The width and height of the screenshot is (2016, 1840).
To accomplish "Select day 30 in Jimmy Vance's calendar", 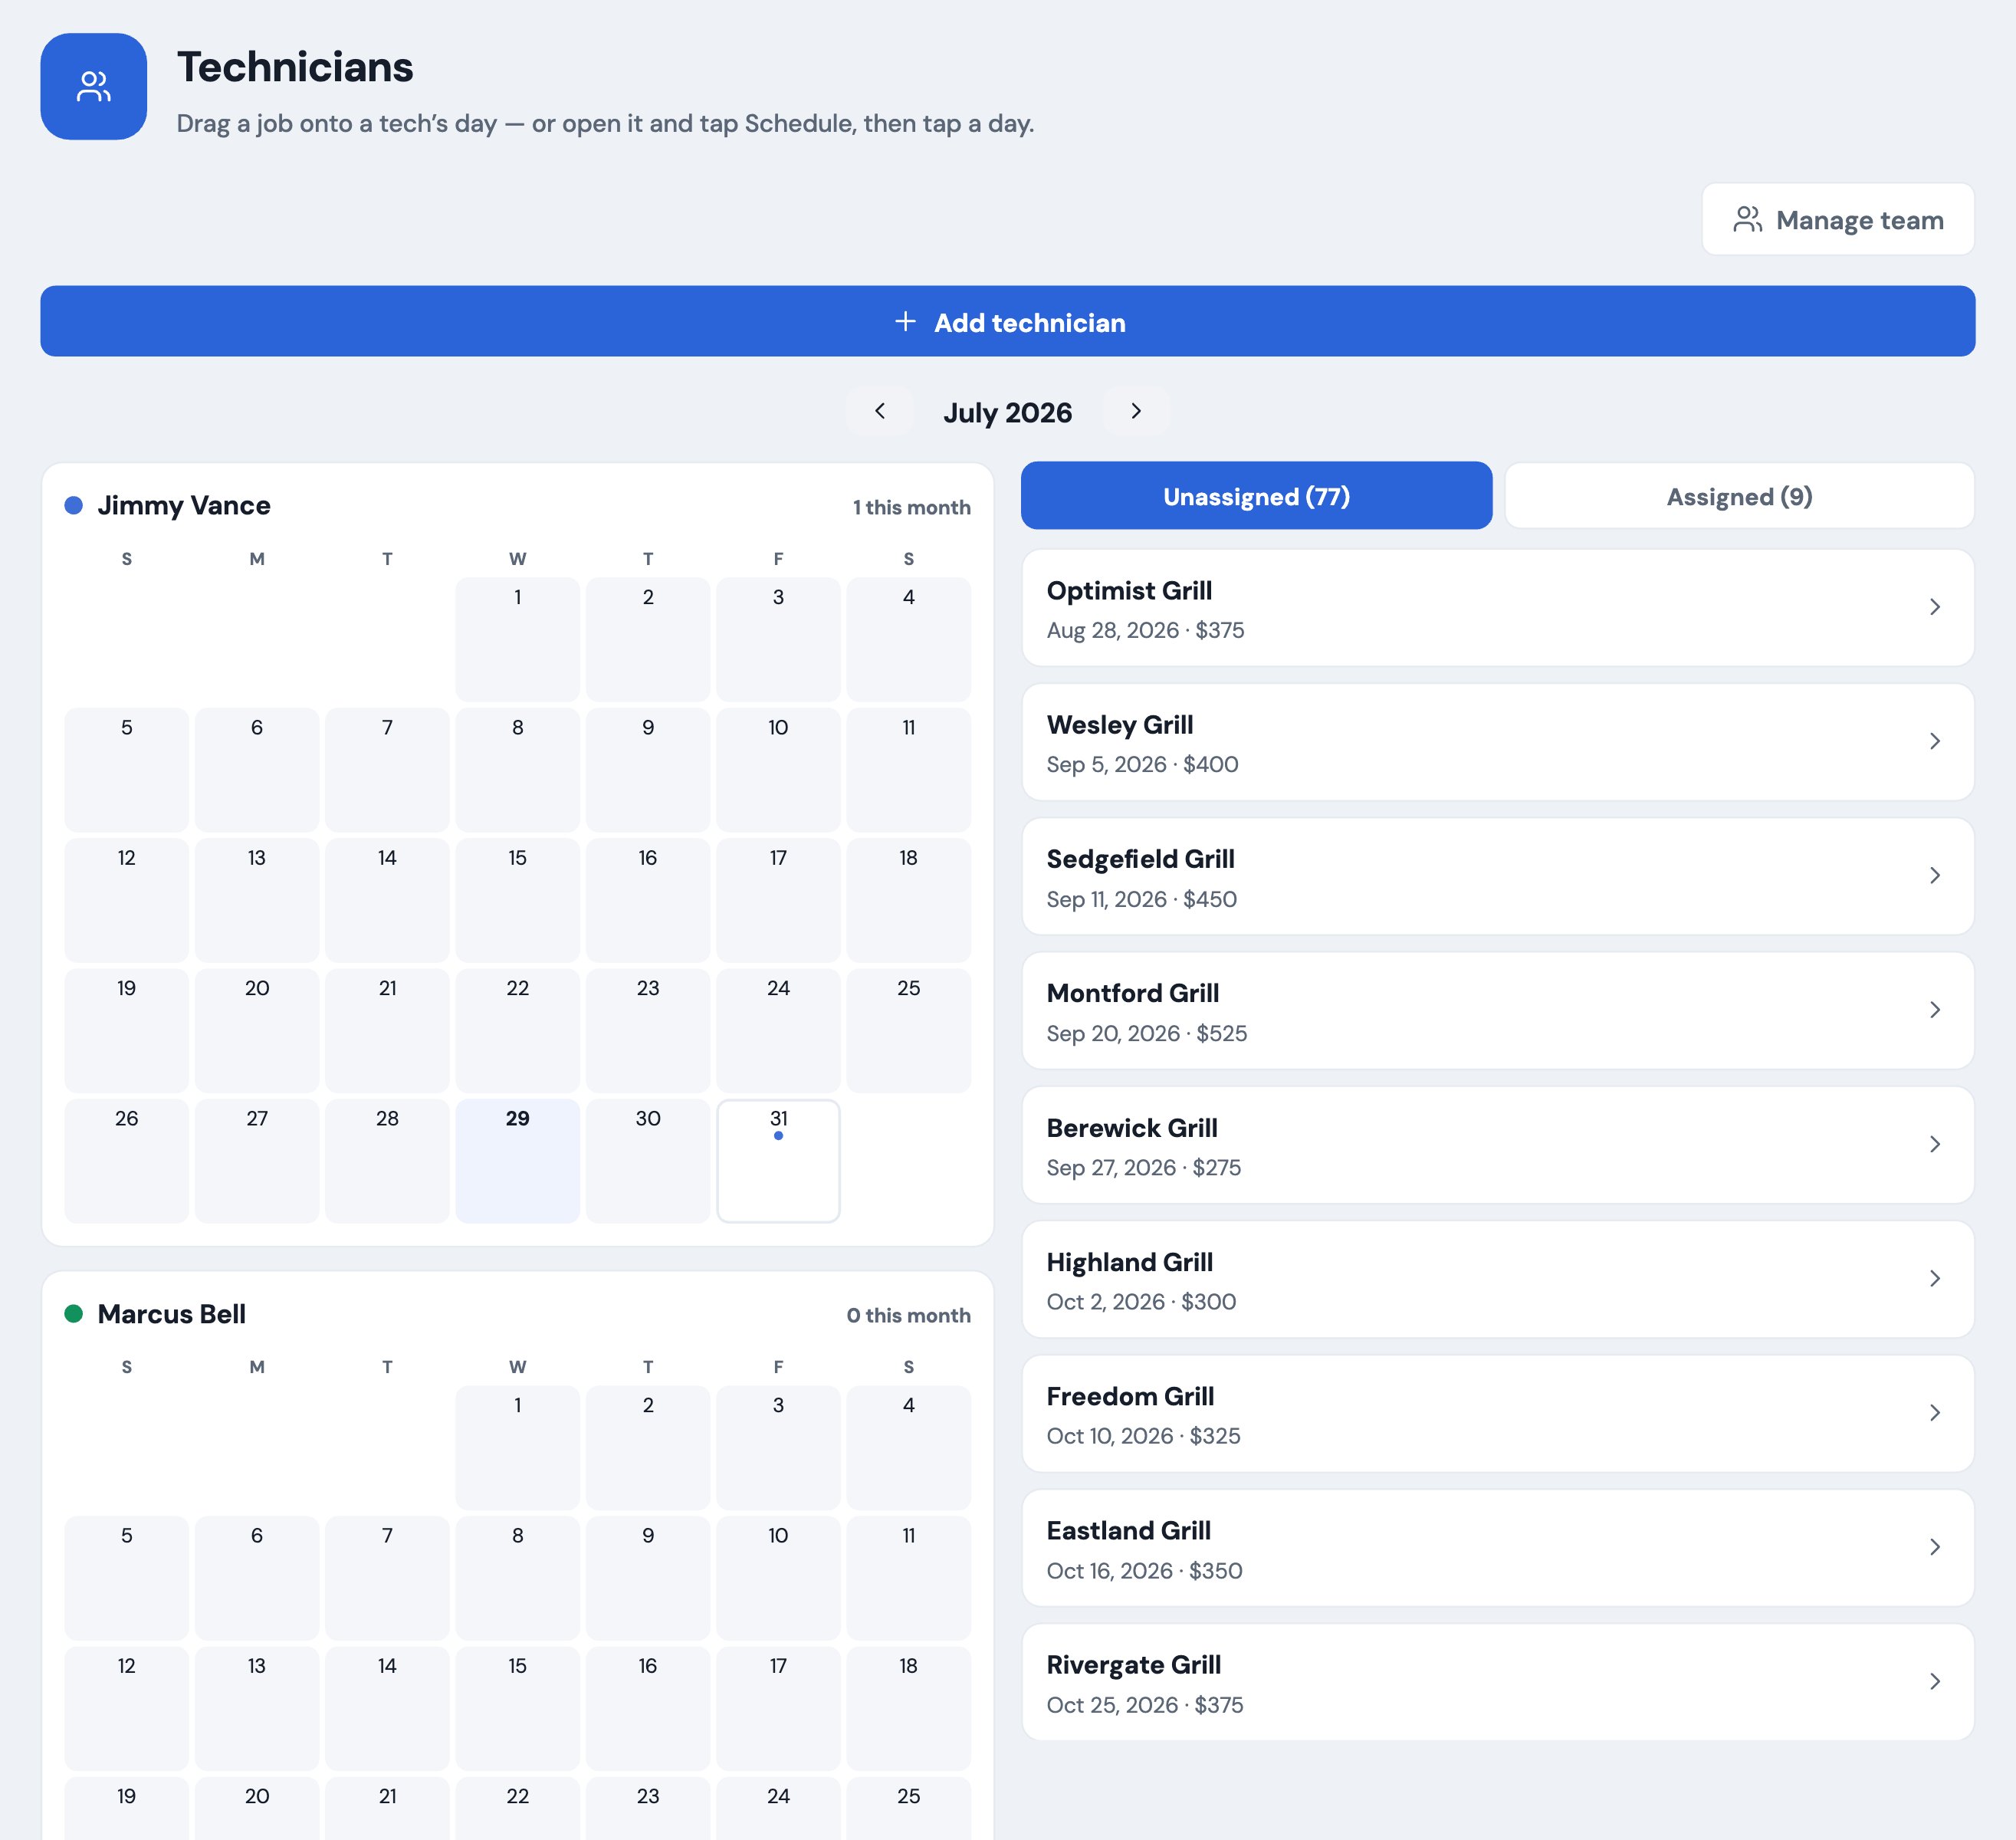I will tap(648, 1160).
